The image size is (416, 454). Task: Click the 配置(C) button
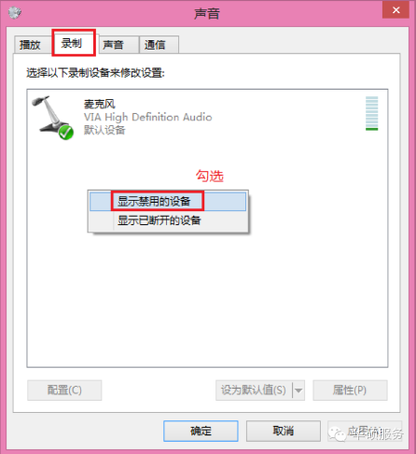[x=64, y=390]
